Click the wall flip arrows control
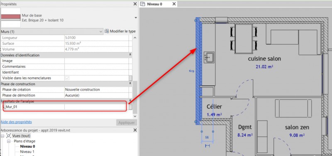The image size is (332, 156). click(191, 71)
